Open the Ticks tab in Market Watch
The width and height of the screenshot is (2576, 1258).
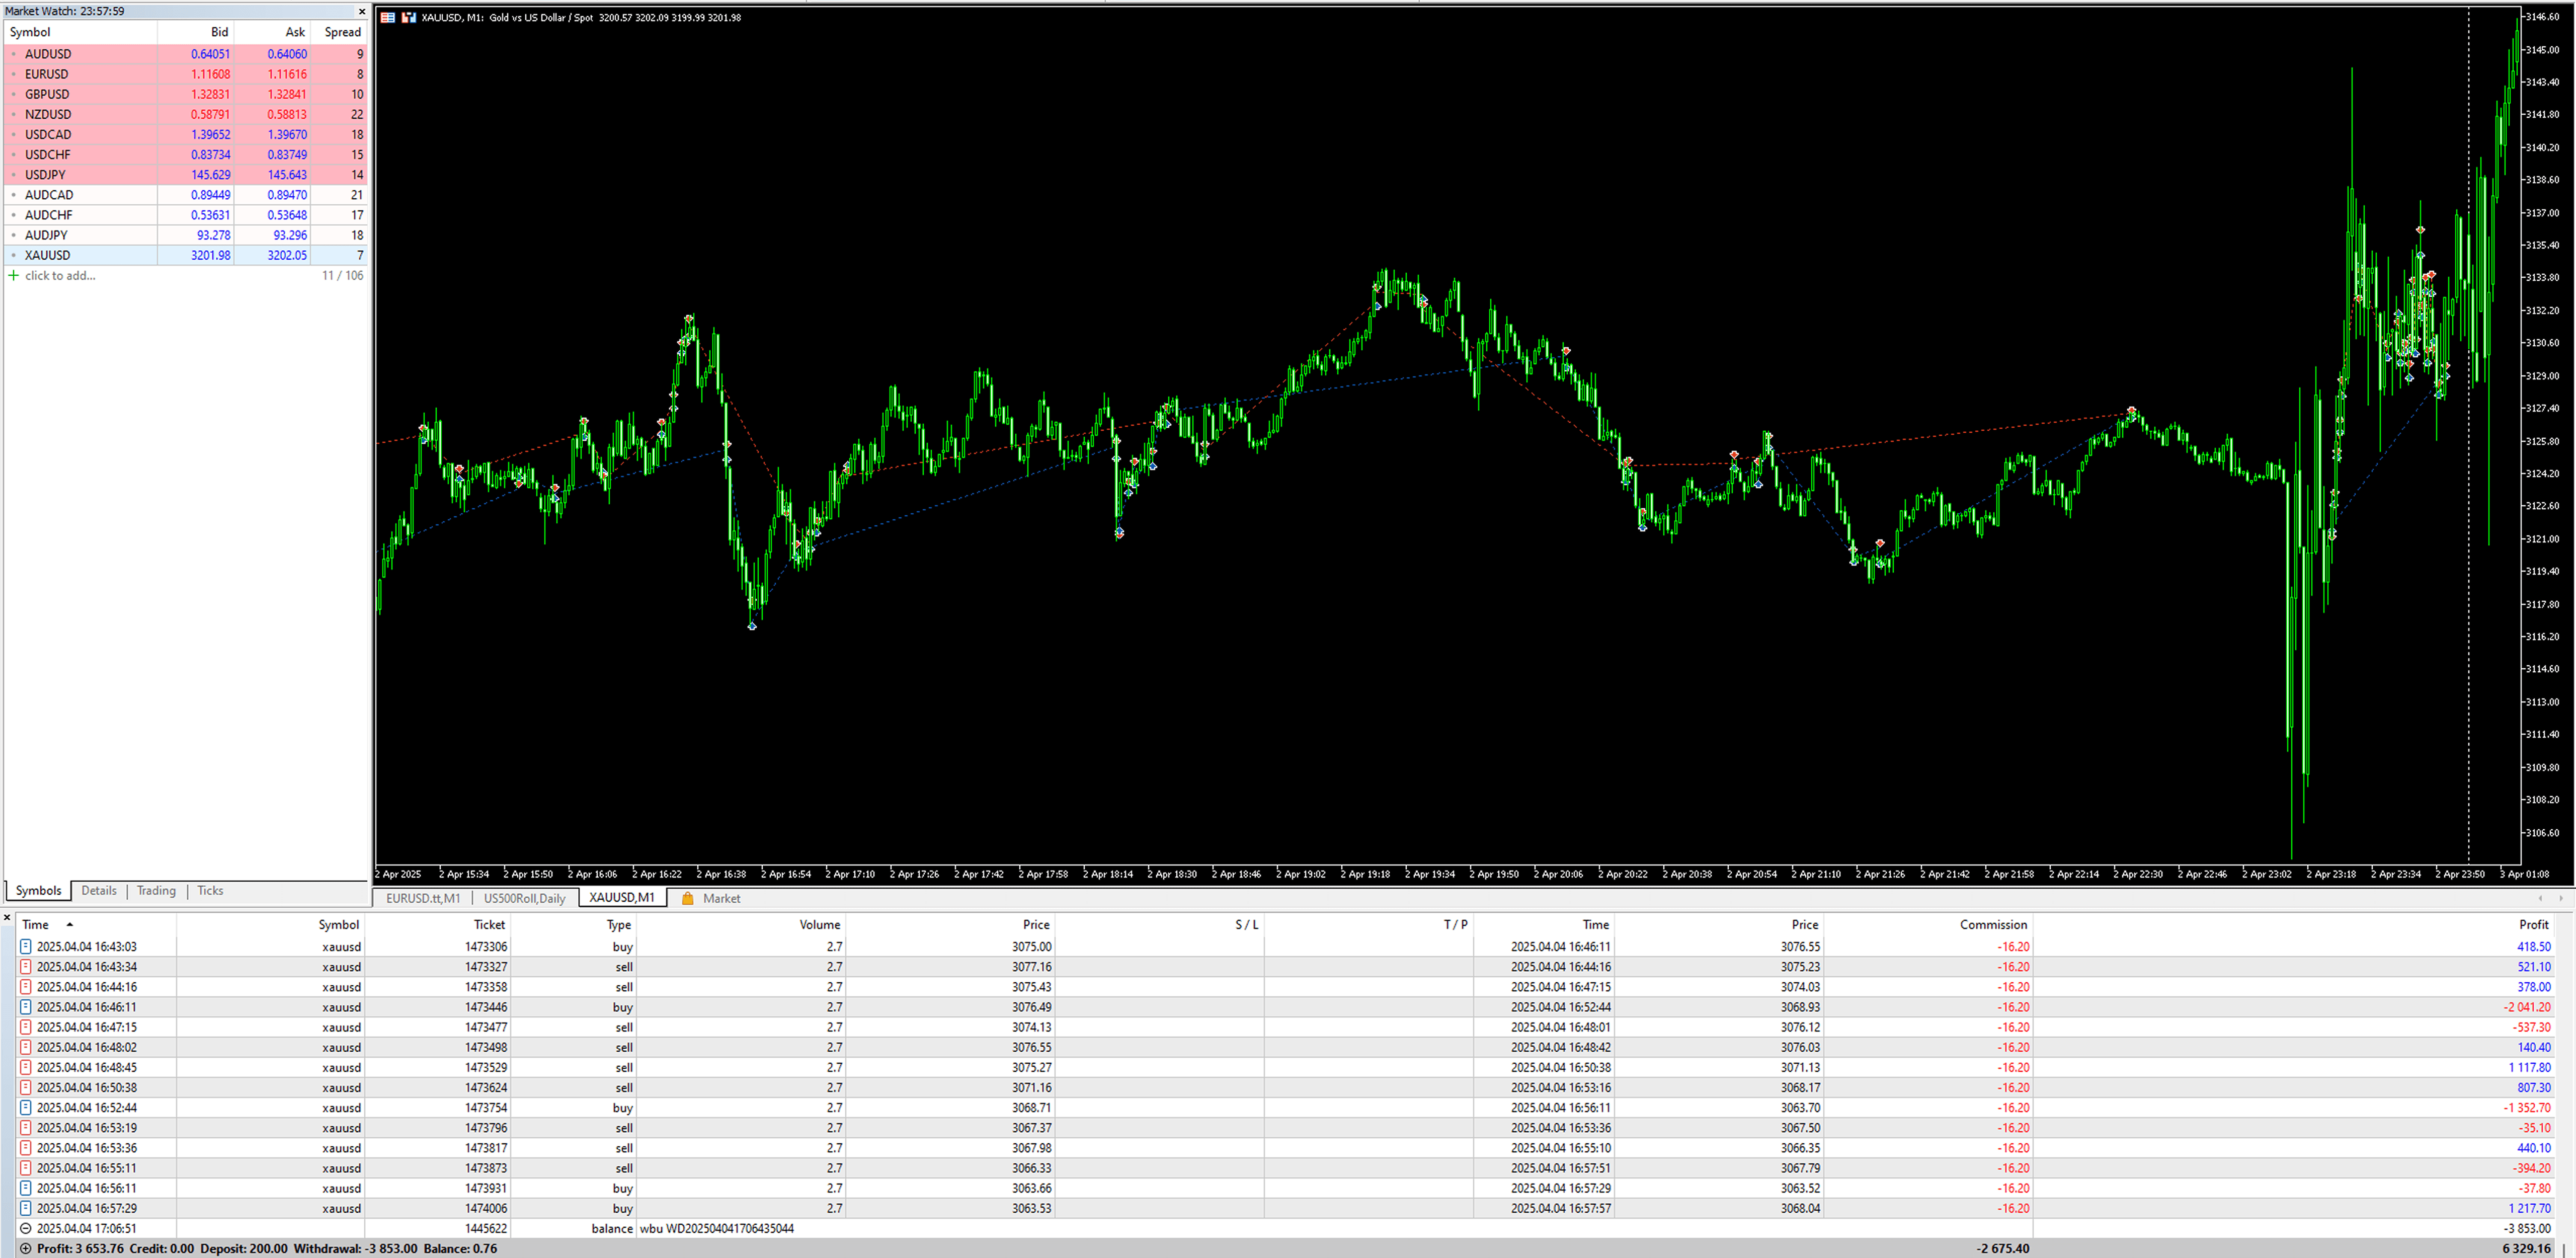click(x=210, y=890)
